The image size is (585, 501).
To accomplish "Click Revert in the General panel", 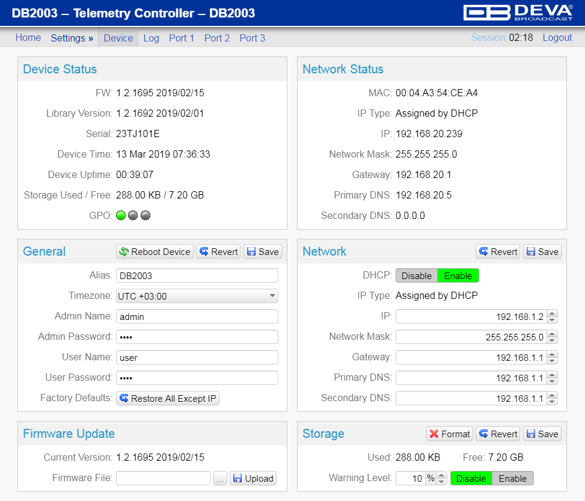I will 219,251.
